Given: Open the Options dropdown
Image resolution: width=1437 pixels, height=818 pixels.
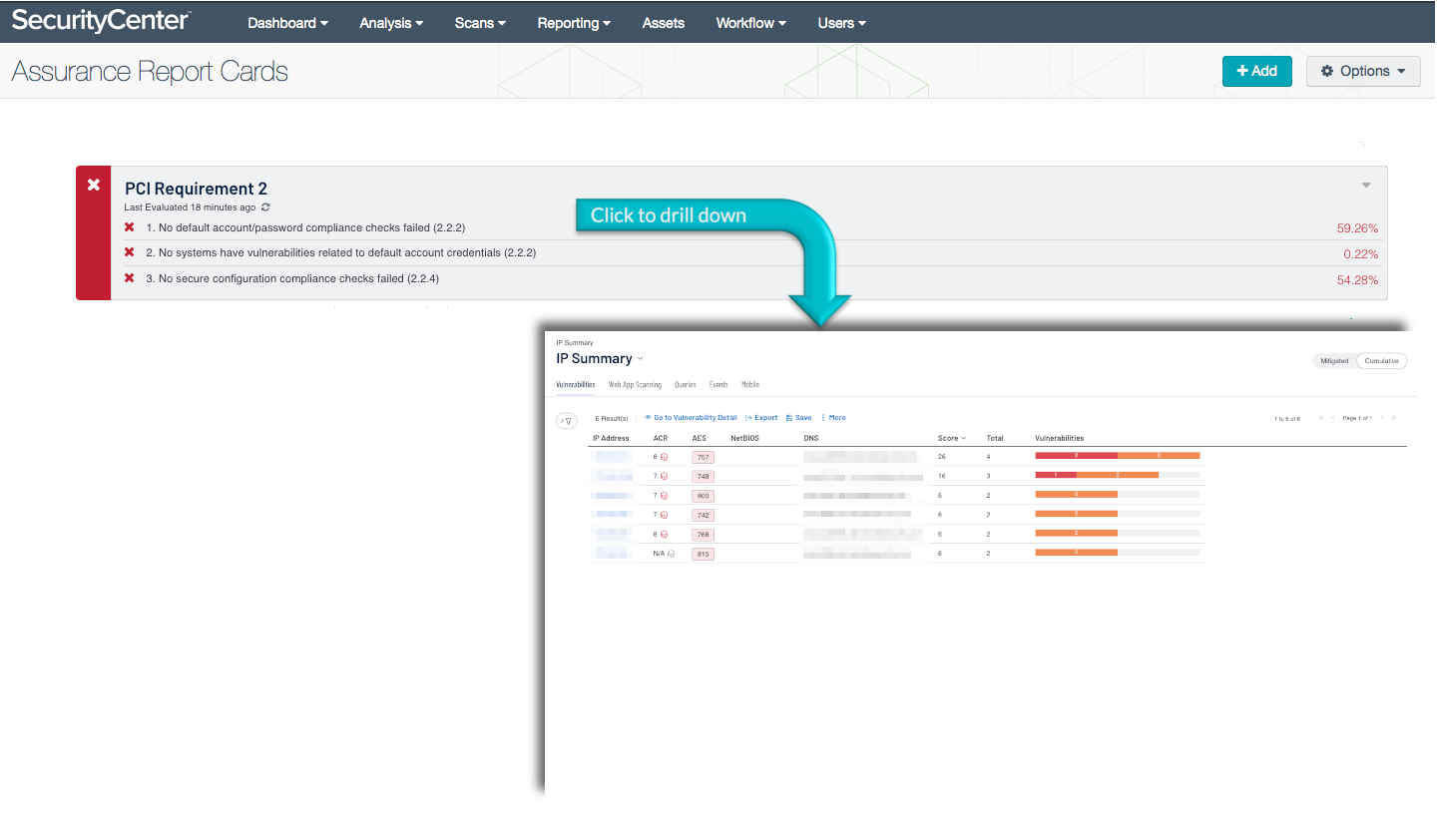Looking at the screenshot, I should tap(1363, 71).
